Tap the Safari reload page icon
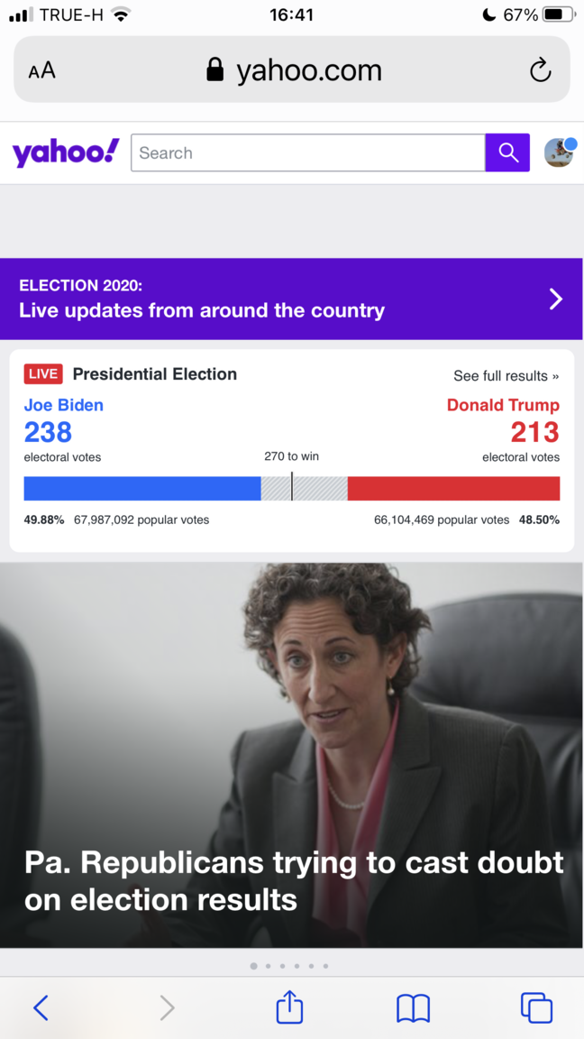The width and height of the screenshot is (584, 1039). coord(540,70)
